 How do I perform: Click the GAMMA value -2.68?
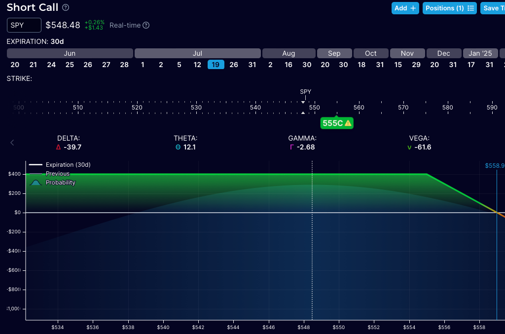(306, 147)
